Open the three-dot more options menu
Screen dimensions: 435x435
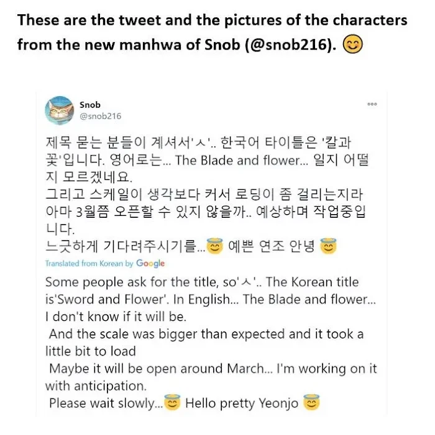[372, 104]
